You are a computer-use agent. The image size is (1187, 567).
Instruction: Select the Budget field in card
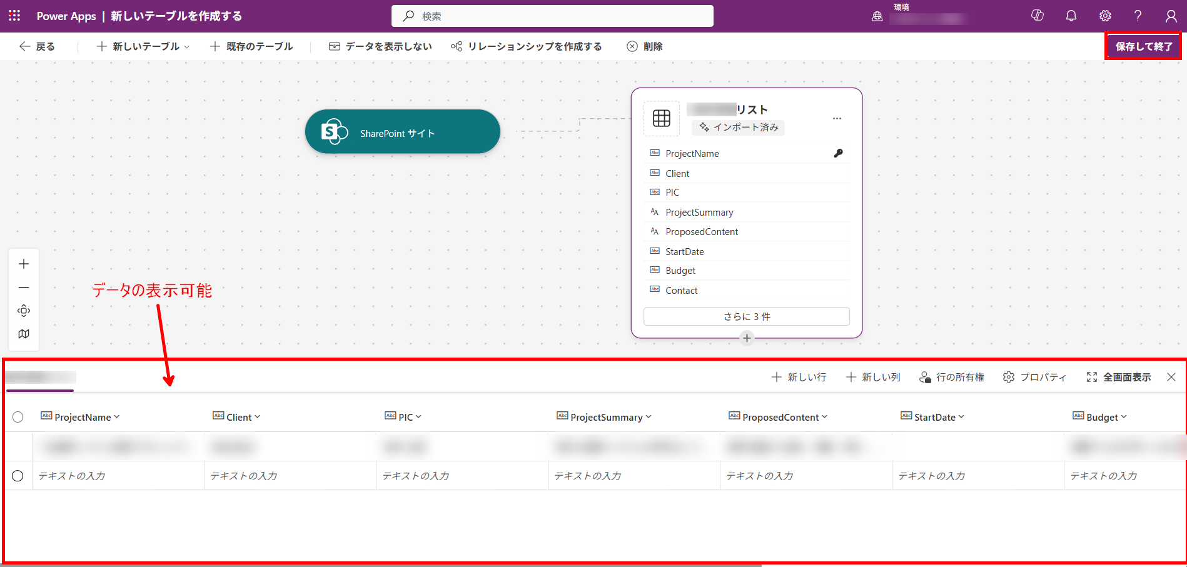[747, 271]
